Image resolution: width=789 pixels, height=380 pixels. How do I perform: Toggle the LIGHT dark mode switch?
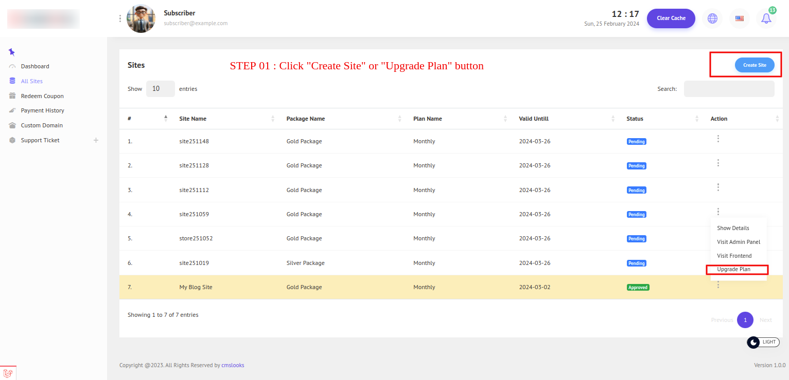(763, 342)
